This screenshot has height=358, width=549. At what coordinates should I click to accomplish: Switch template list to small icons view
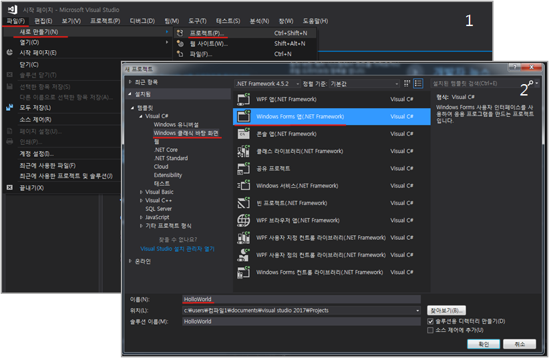pos(407,83)
